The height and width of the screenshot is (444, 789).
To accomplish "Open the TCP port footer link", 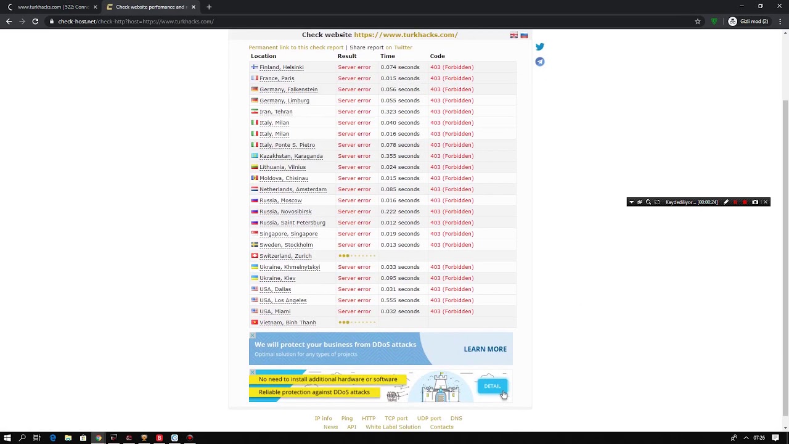I will tap(396, 418).
